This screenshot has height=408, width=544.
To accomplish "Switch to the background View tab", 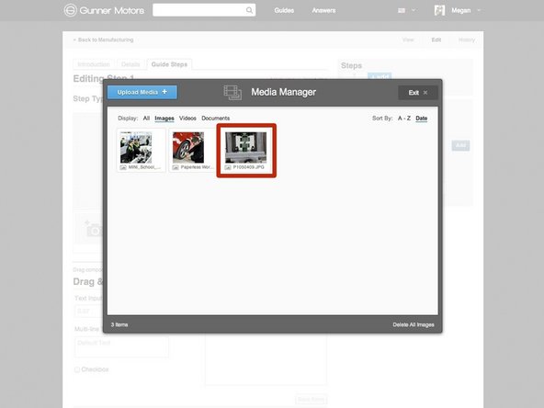I will click(408, 40).
